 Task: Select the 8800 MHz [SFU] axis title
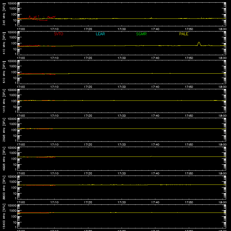click(4, 187)
